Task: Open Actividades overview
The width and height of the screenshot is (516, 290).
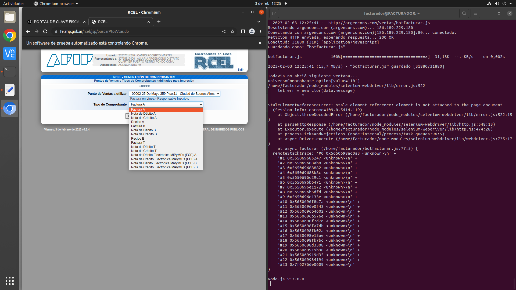Action: coord(14,3)
